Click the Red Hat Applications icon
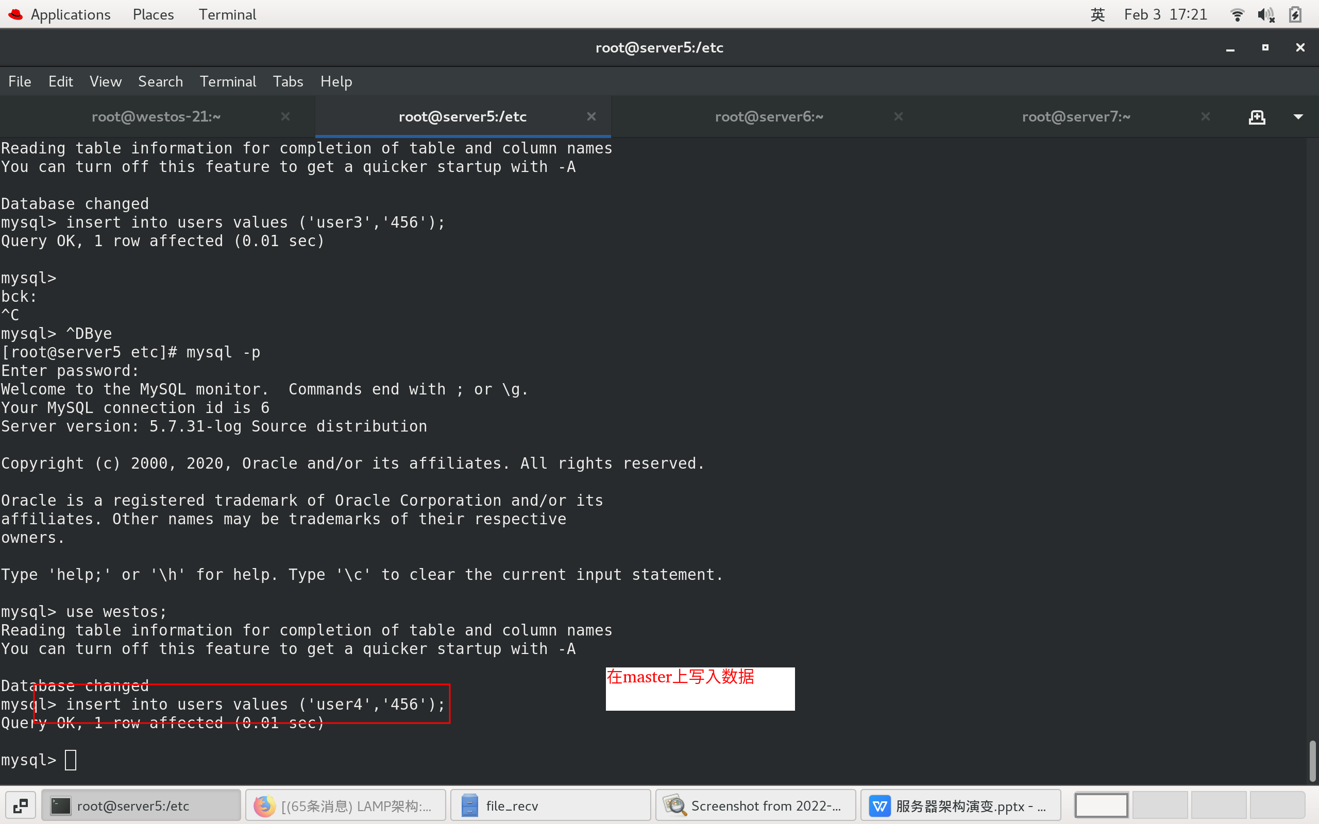Screen dimensions: 1319x824 click(x=15, y=14)
